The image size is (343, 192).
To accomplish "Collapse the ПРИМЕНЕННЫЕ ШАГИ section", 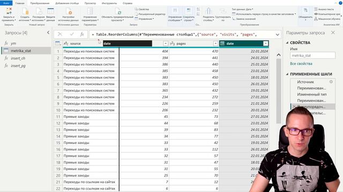I will tap(287, 74).
